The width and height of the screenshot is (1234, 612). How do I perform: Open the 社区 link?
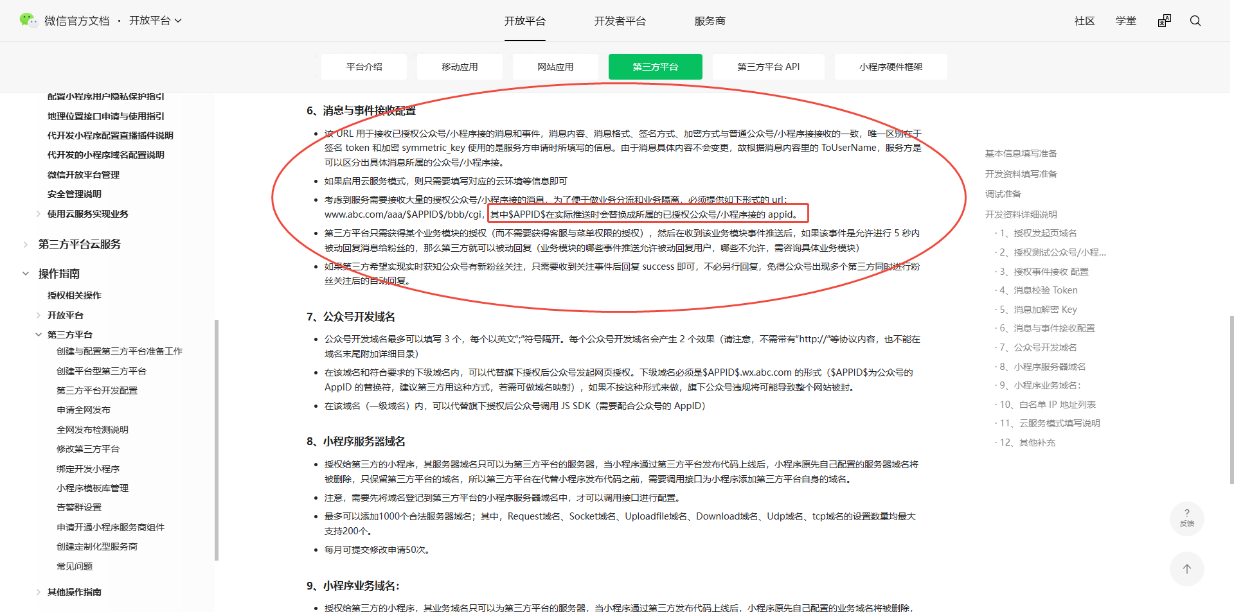1085,21
